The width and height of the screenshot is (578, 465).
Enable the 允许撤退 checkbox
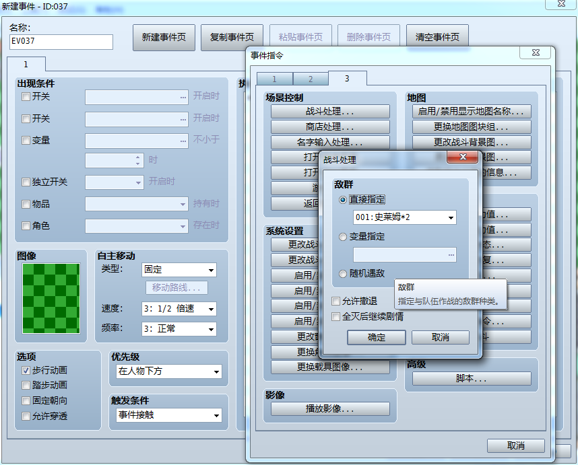click(x=335, y=301)
